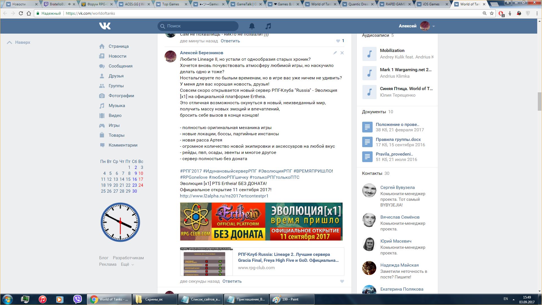Image resolution: width=542 pixels, height=305 pixels.
Task: Click the VK logo in header
Action: 105,26
